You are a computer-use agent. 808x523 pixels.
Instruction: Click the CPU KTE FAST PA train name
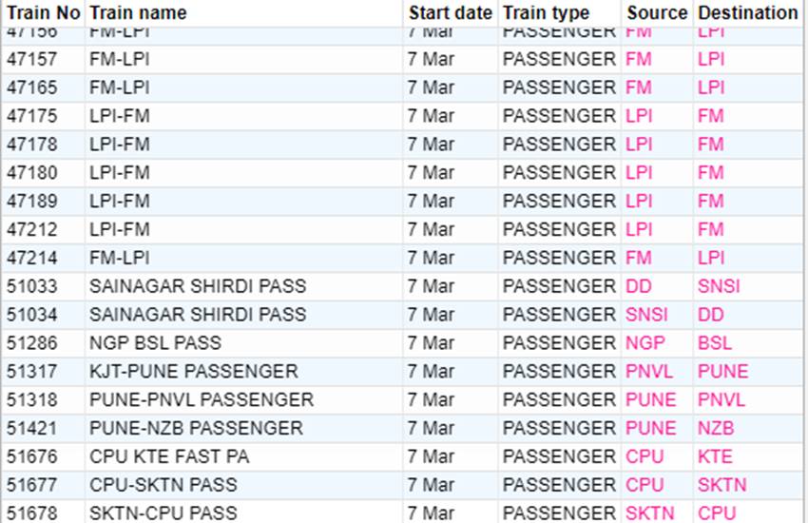[169, 456]
